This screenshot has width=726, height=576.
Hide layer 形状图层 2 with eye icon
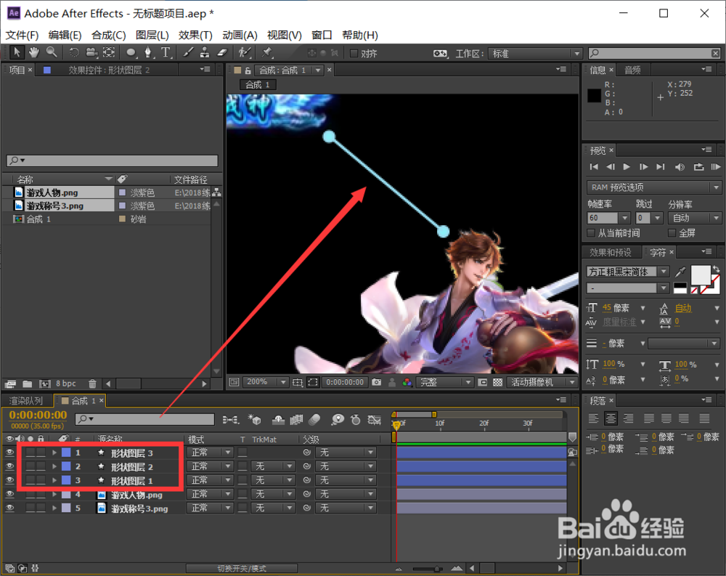click(x=9, y=466)
